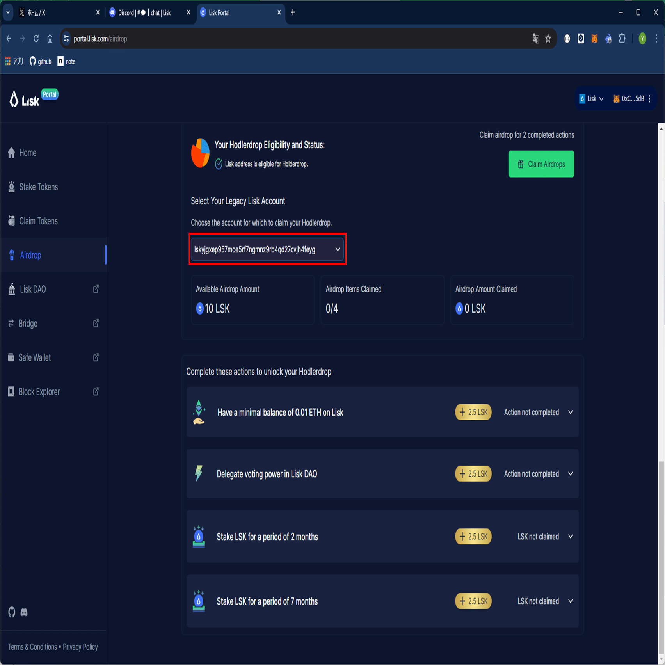Open the Terms & Conditions link
Screen dimensions: 665x665
point(32,647)
